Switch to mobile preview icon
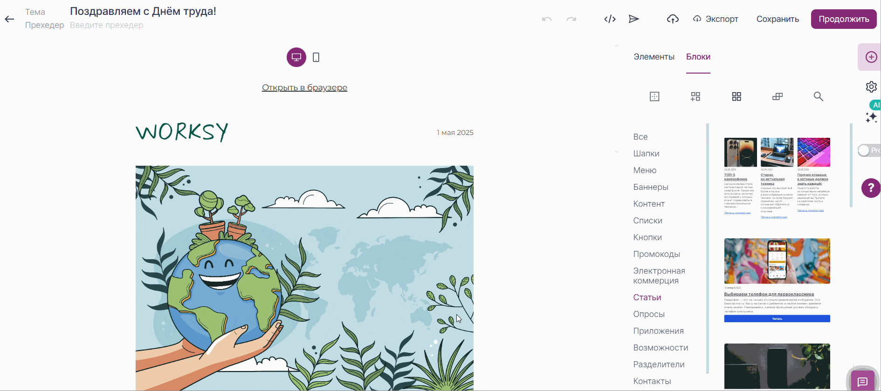Screen dimensions: 881x391 click(316, 57)
